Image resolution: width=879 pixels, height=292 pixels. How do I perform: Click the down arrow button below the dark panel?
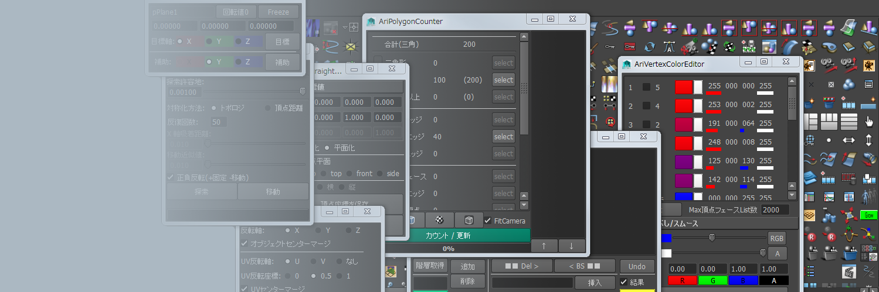tap(572, 246)
